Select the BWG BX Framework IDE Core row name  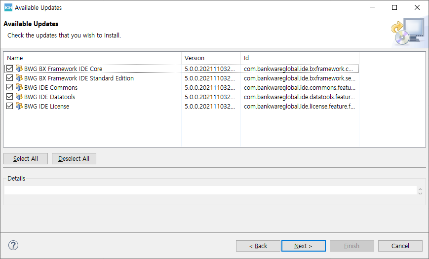pos(63,69)
